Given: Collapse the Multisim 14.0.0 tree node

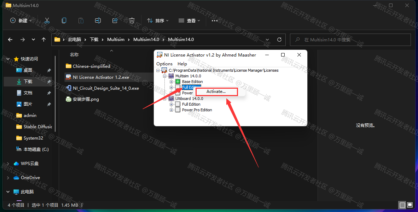Looking at the screenshot, I should tap(165, 76).
